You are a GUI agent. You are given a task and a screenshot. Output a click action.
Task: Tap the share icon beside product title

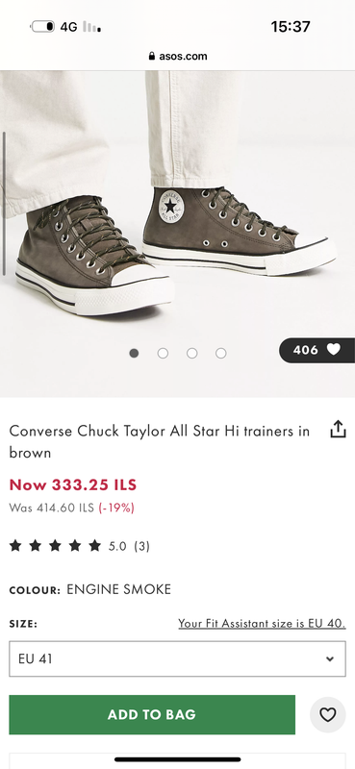pyautogui.click(x=338, y=429)
